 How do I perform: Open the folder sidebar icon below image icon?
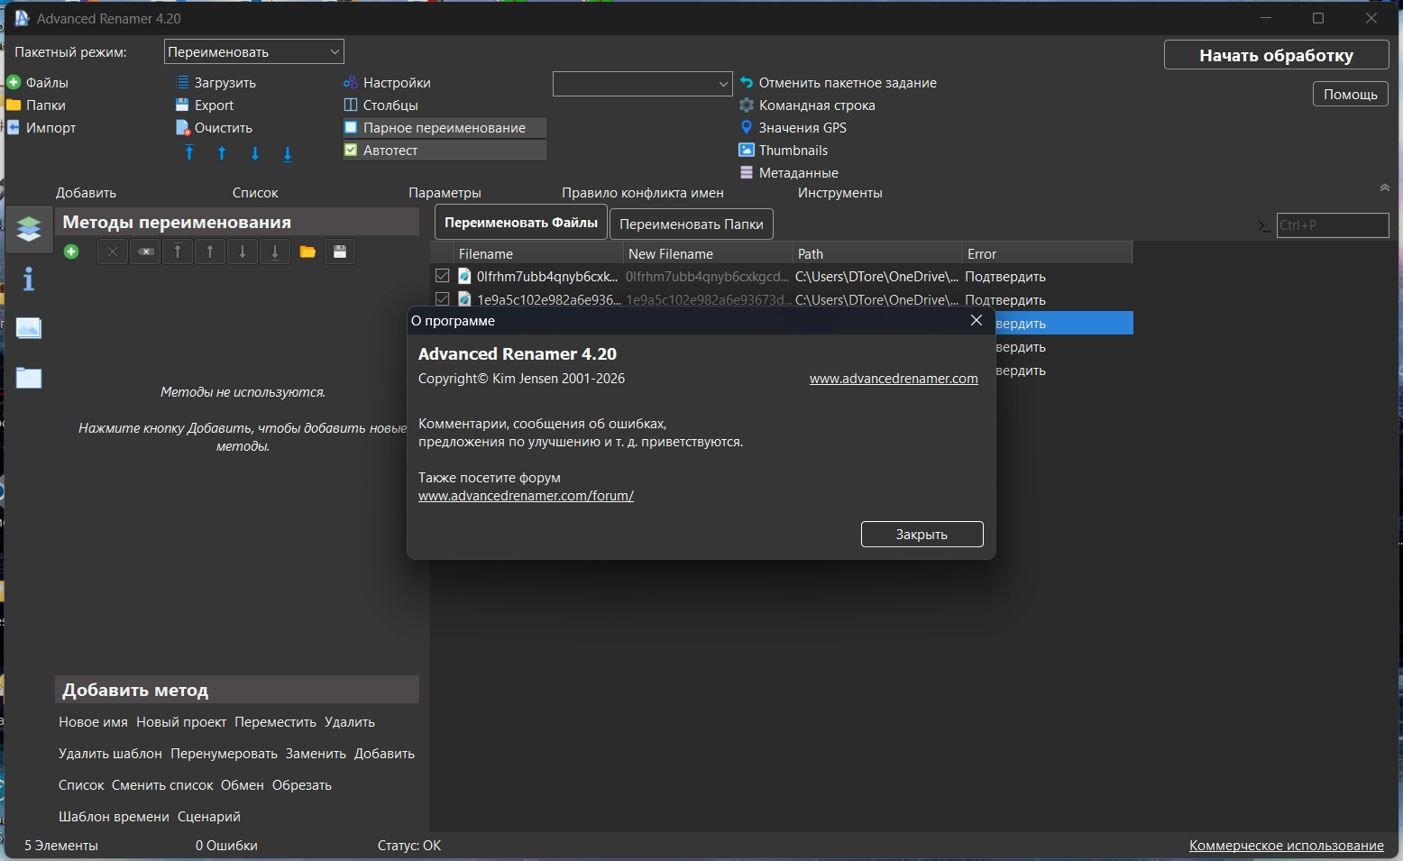click(x=29, y=378)
